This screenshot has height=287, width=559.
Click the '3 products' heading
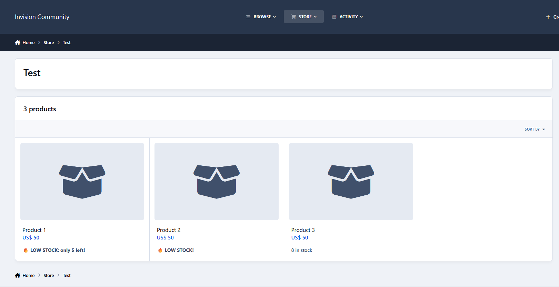pyautogui.click(x=40, y=109)
